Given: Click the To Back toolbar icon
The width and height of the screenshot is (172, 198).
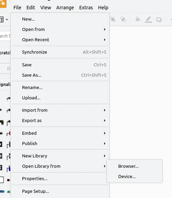Looking at the screenshot, I should click(123, 20).
